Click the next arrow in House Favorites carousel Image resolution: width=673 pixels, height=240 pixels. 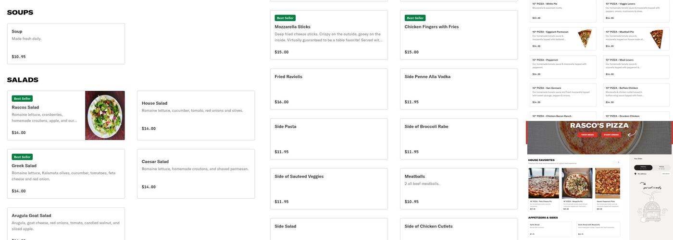pyautogui.click(x=618, y=162)
